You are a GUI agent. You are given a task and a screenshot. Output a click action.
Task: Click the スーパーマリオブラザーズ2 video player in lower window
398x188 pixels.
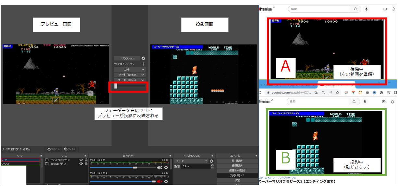point(326,143)
